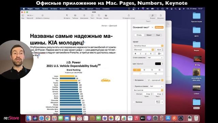Viewport: 218px width, 123px height.
Task: Increase text indent in the inspector
Action: click(156, 73)
